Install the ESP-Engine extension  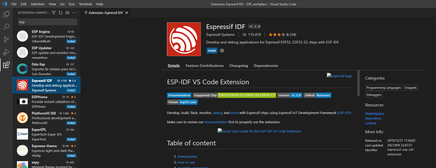click(71, 41)
